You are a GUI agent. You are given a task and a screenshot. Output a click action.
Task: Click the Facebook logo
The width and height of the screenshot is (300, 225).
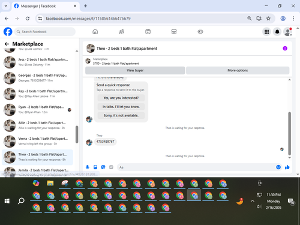point(8,32)
